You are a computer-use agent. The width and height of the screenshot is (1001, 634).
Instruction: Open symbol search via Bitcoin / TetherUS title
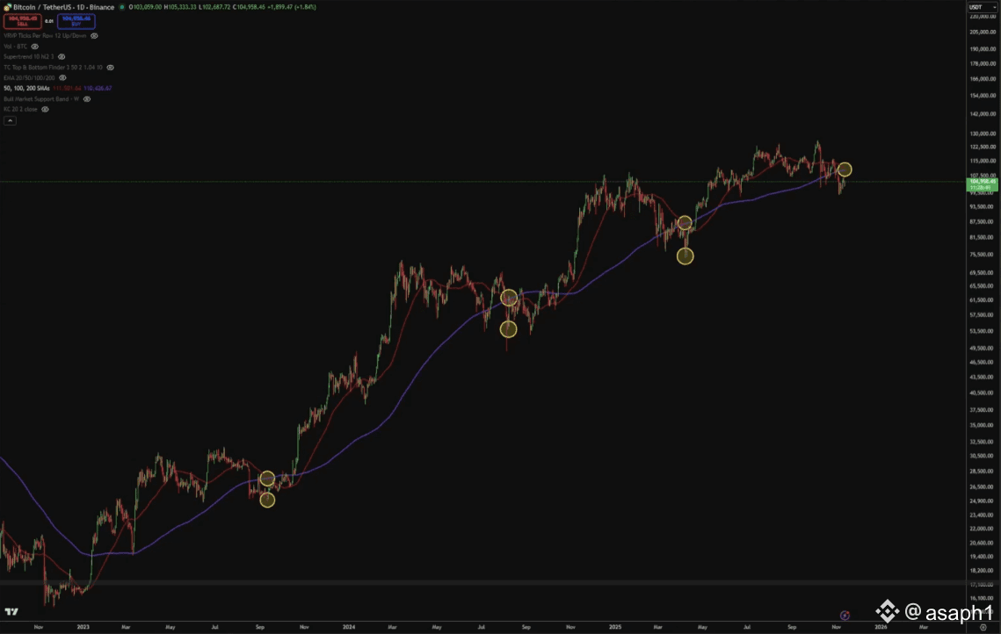(x=64, y=7)
